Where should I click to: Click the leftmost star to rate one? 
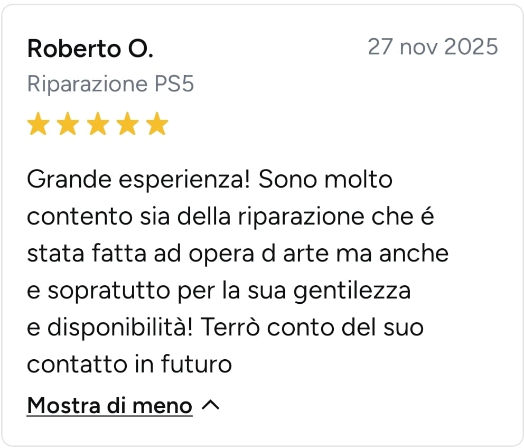click(38, 124)
